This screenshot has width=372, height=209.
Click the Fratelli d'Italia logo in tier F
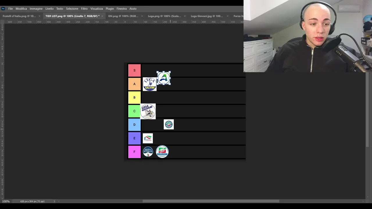[x=148, y=152]
